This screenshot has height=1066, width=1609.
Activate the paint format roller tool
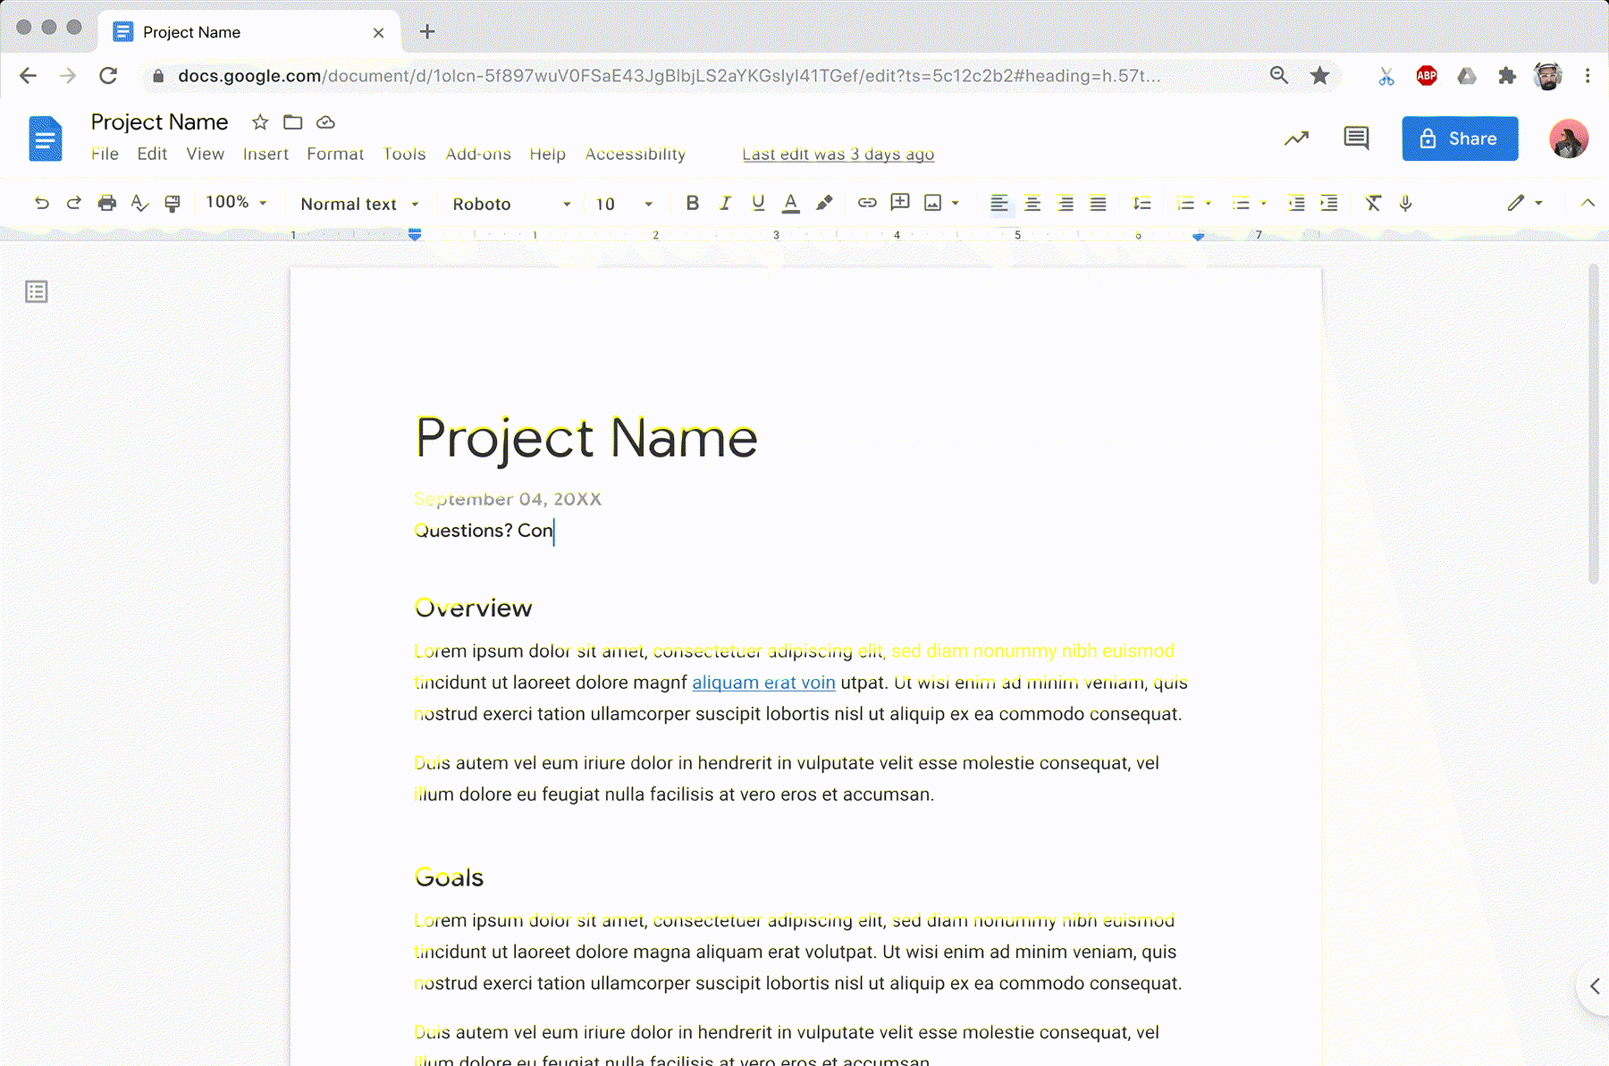point(173,203)
